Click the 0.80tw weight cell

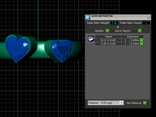coord(135,40)
